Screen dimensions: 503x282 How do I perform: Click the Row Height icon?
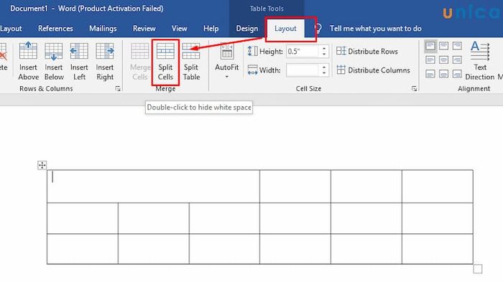click(x=253, y=51)
